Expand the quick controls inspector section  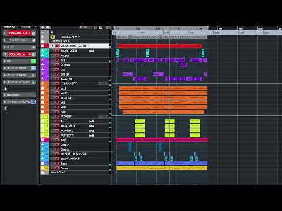(5, 102)
